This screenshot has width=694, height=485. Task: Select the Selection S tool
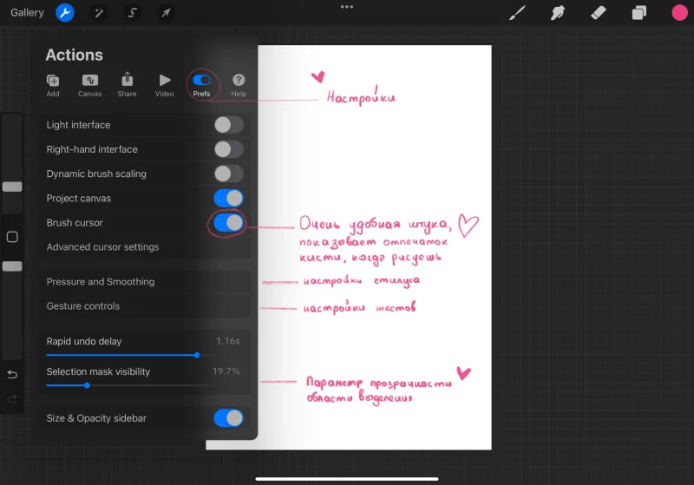coord(133,13)
